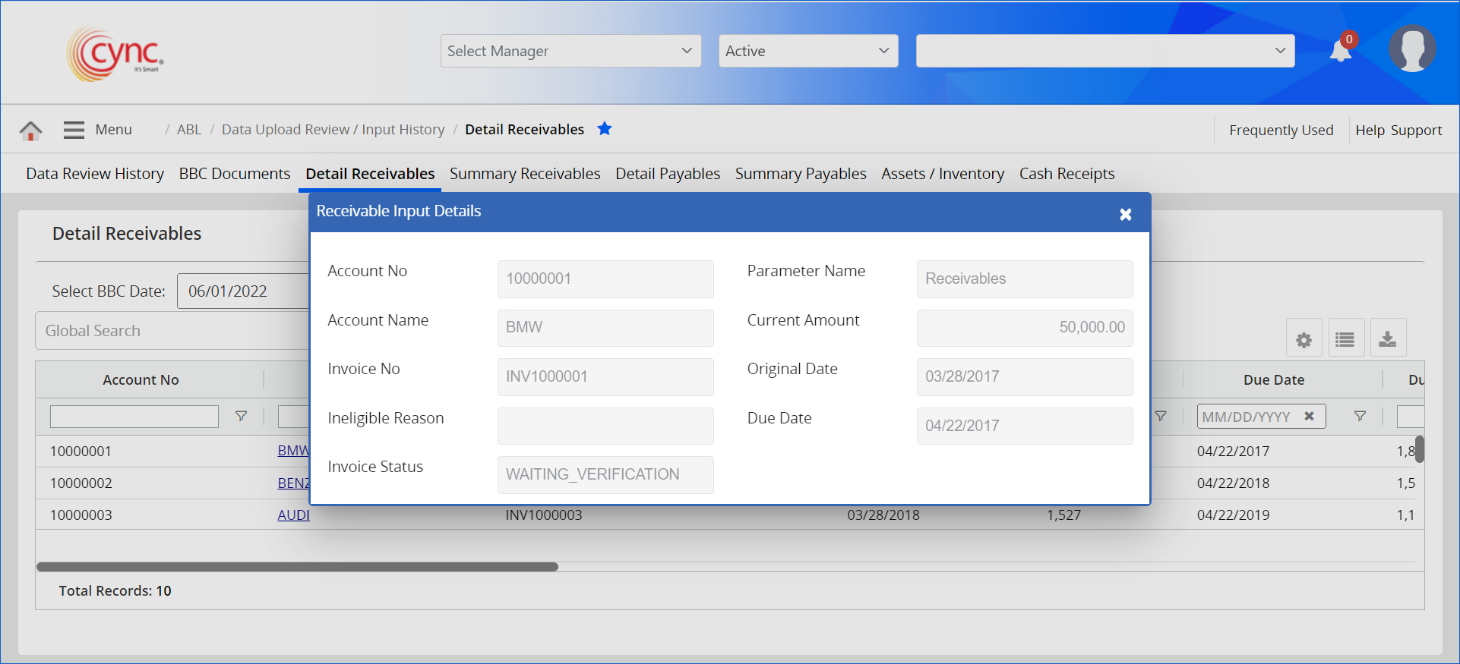Click the horizontal table scrollbar
The image size is (1460, 664).
click(297, 567)
